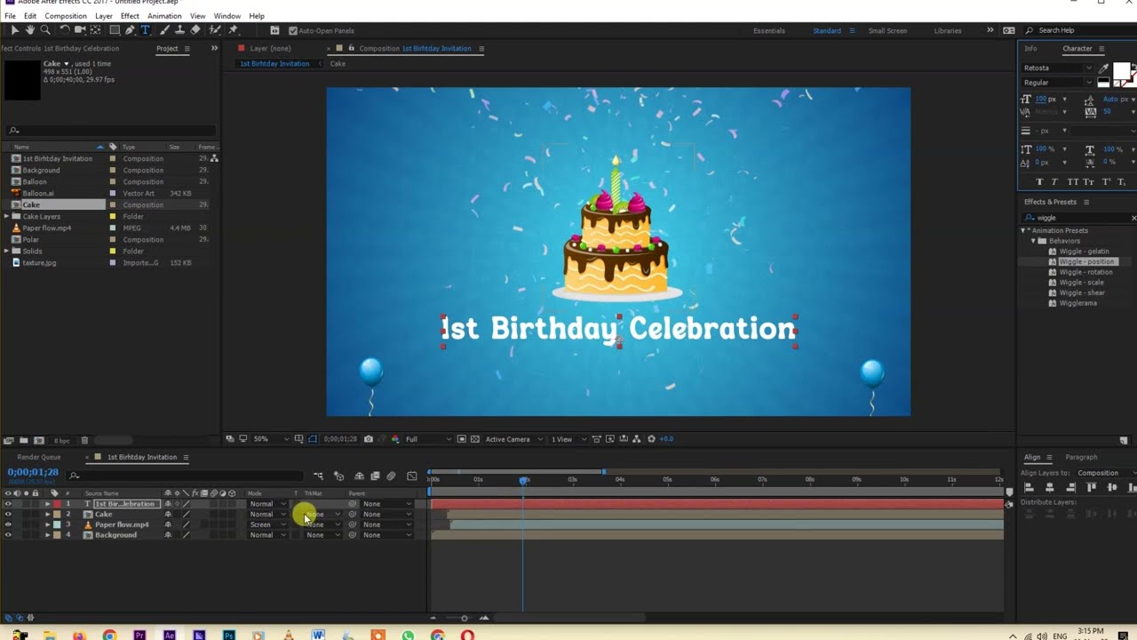Switch to the Small Screen workspace
The width and height of the screenshot is (1137, 640).
[x=887, y=30]
